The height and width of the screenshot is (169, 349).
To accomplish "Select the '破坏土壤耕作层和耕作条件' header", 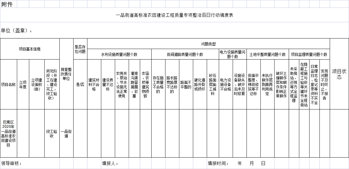I will (x=281, y=84).
